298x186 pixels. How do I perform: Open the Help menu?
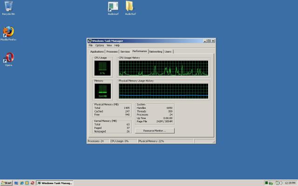(x=117, y=46)
